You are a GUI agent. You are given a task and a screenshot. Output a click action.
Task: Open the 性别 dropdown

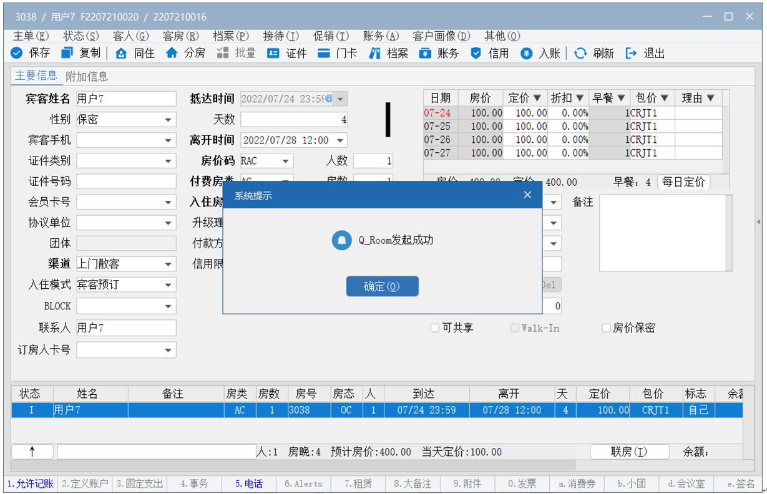[x=169, y=120]
